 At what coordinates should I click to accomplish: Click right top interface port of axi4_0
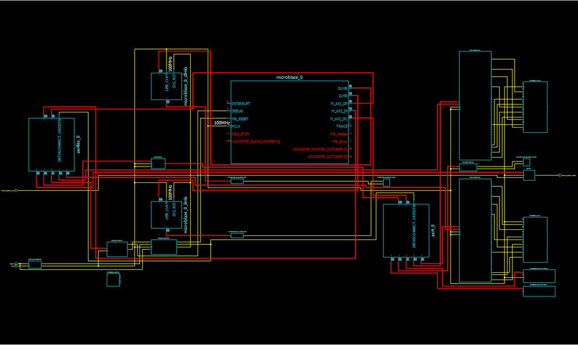pos(408,202)
